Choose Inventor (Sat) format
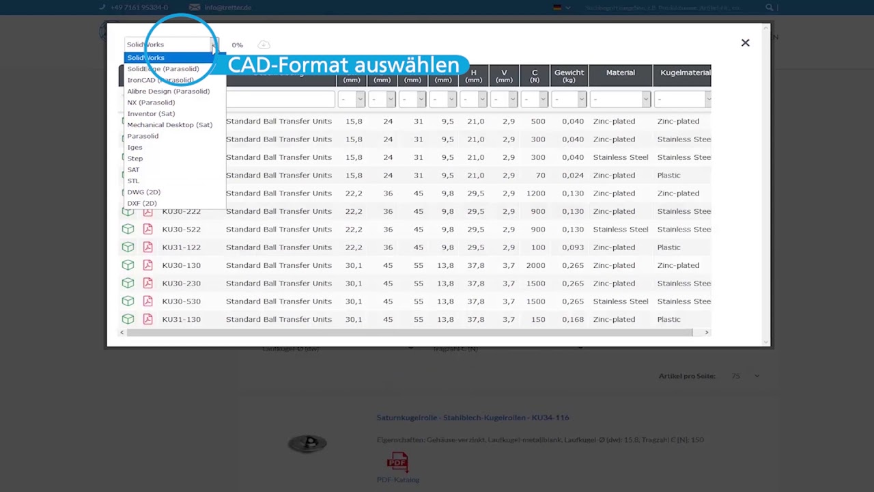 pos(174,113)
